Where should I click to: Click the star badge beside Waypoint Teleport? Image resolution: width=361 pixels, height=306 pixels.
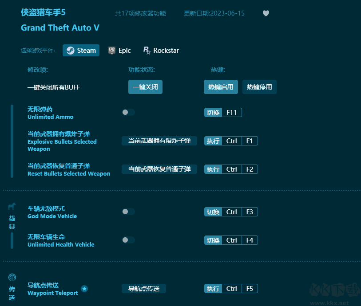coord(84,289)
